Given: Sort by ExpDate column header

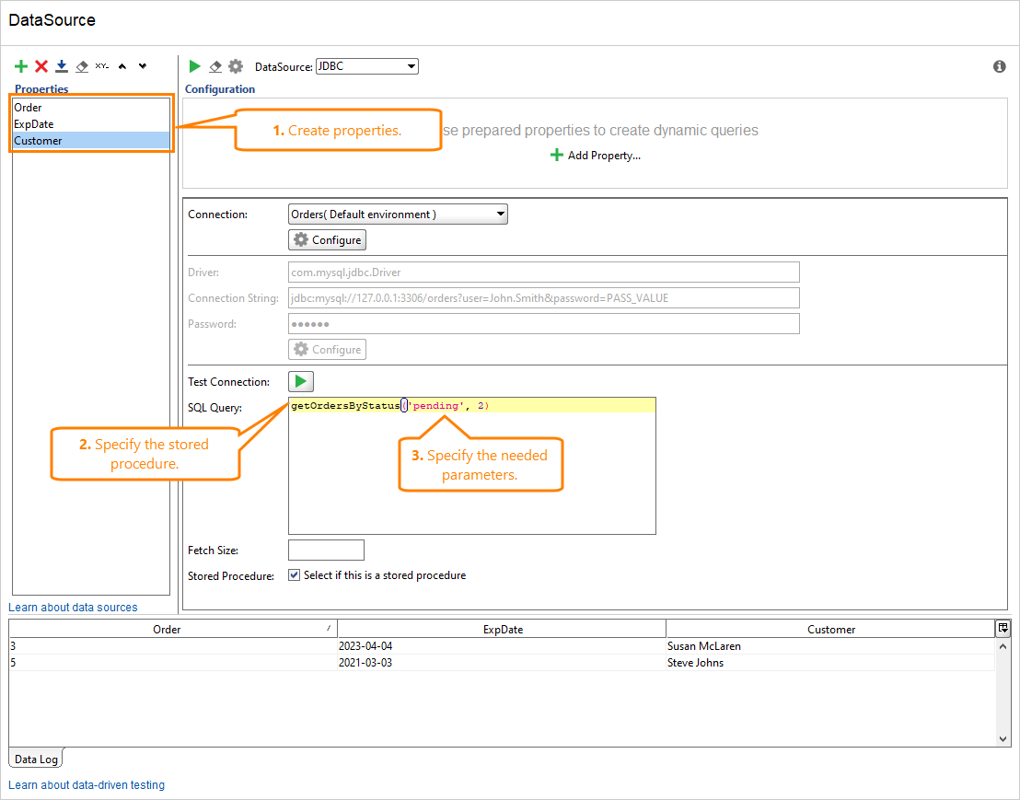Looking at the screenshot, I should 503,629.
